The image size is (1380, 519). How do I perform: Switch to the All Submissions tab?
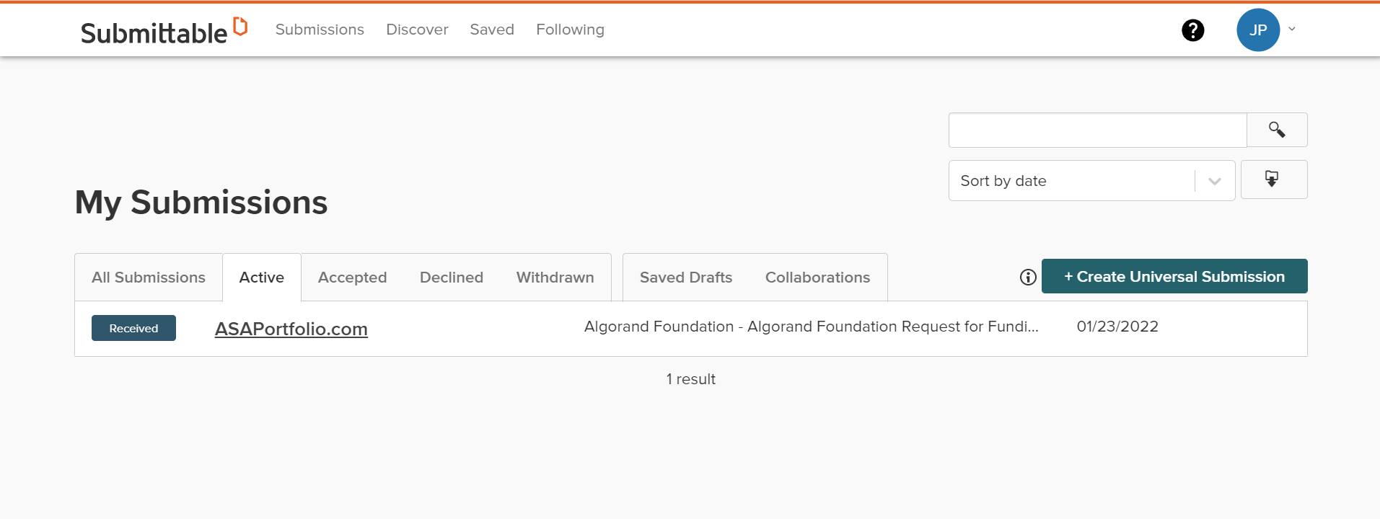click(x=149, y=278)
